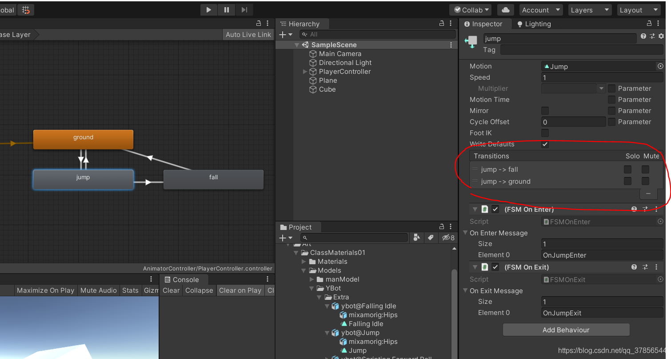Remove selected transition with minus button
The image size is (671, 359).
point(648,194)
